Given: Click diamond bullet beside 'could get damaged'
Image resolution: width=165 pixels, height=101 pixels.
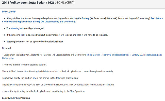Looking at the screenshot, I should click(4, 28).
